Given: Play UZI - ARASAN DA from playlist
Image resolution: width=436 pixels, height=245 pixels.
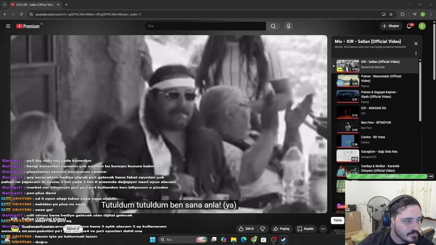Looking at the screenshot, I should coord(375,112).
